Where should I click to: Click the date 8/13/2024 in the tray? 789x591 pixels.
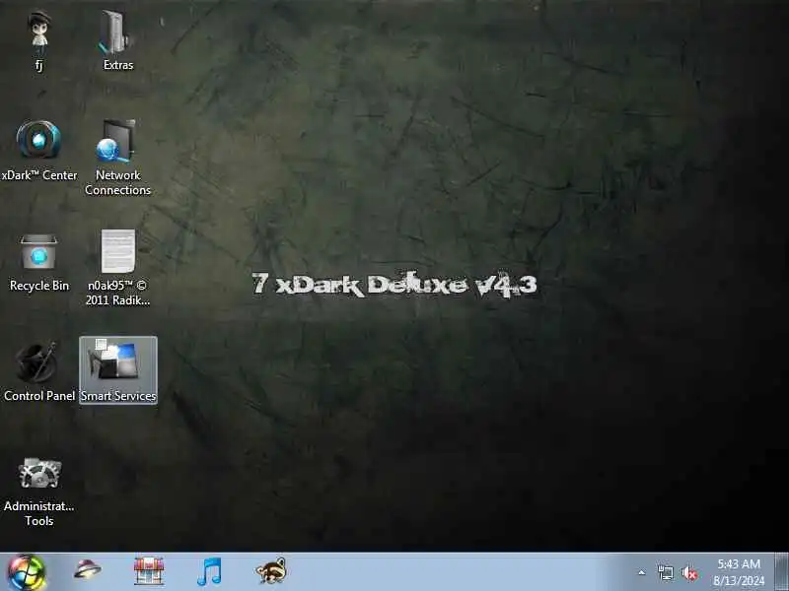coord(739,581)
